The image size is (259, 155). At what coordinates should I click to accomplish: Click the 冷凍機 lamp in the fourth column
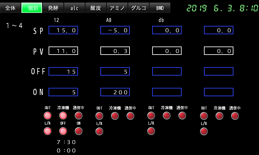click(x=220, y=116)
